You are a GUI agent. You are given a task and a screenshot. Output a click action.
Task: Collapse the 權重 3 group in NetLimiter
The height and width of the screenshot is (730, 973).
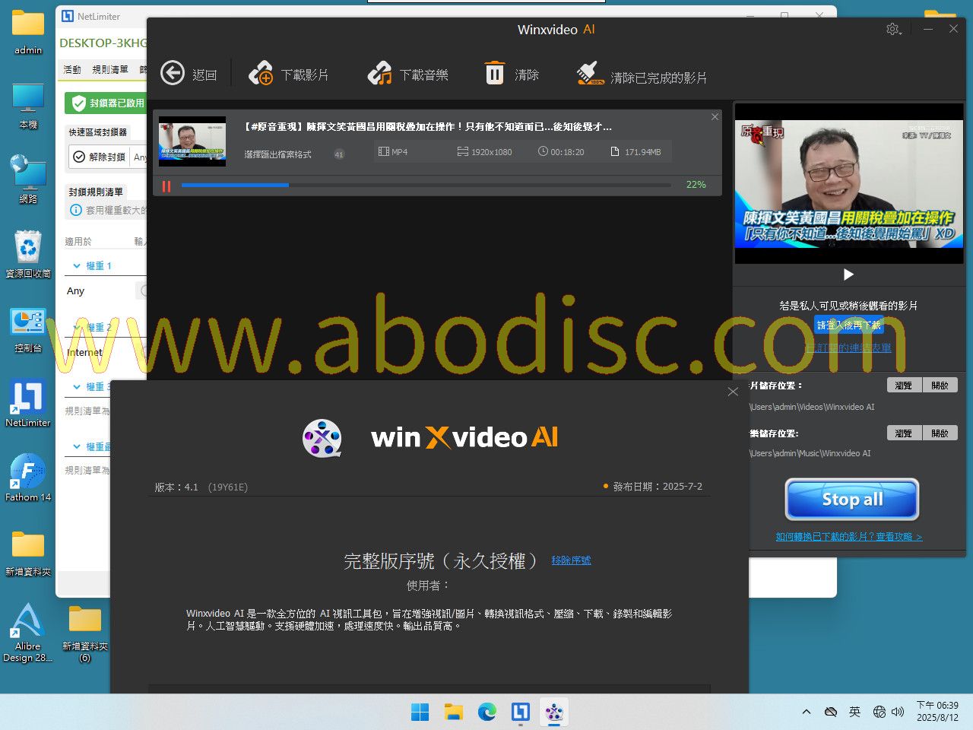point(77,387)
